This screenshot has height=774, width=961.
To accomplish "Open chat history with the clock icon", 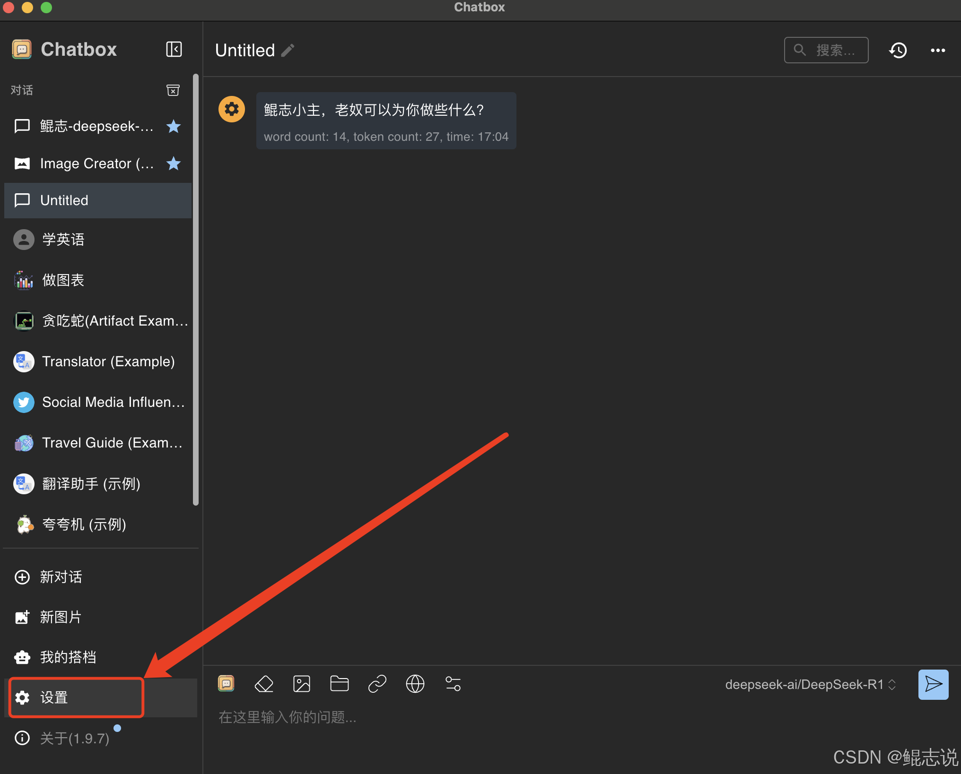I will (898, 50).
